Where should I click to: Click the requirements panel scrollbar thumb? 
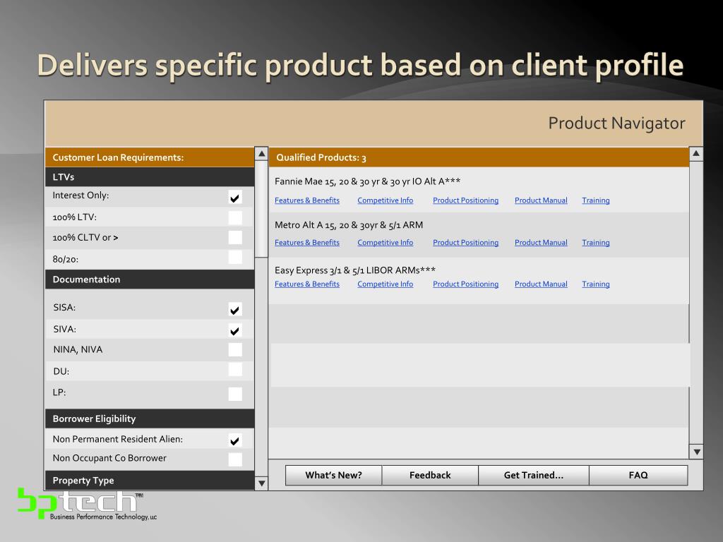click(x=261, y=209)
